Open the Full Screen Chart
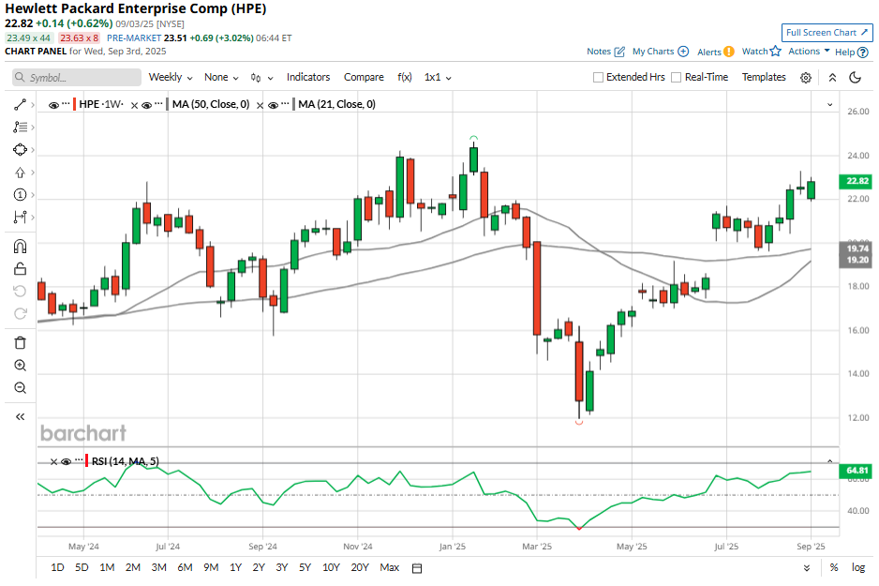 (827, 33)
